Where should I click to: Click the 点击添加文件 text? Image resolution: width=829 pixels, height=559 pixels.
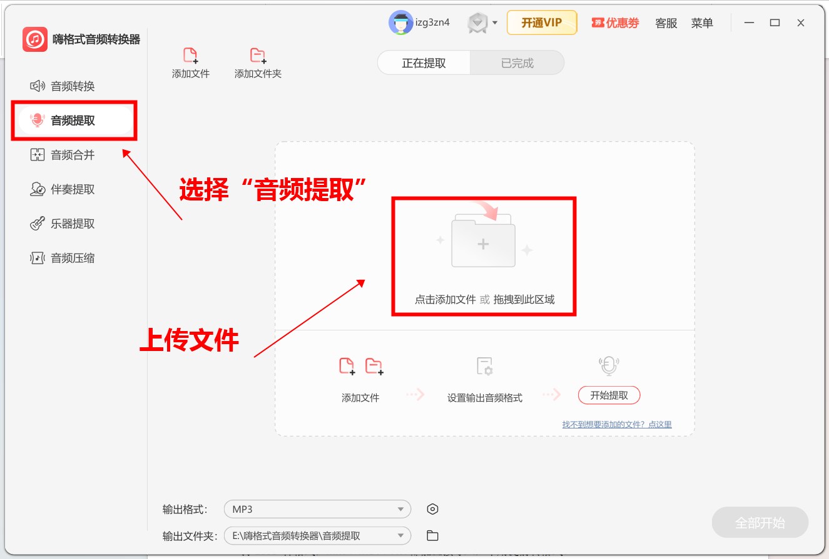445,300
